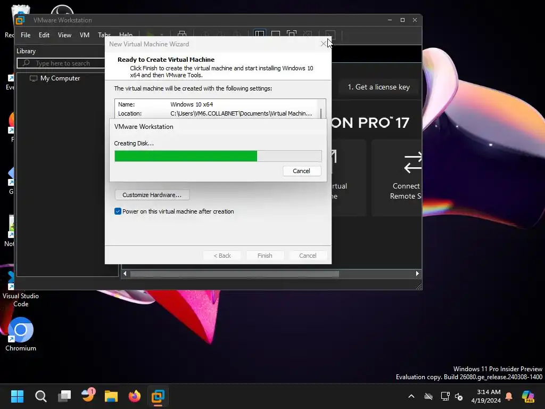
Task: Open the clock showing 3:14 AM
Action: (486, 396)
